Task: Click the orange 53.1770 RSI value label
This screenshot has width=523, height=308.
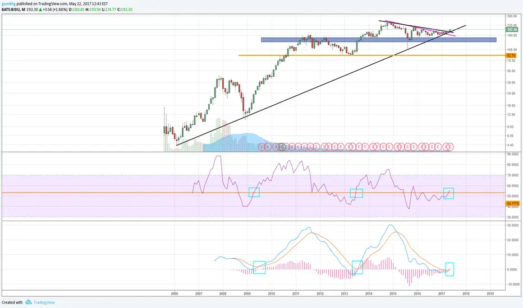Action: (513, 203)
